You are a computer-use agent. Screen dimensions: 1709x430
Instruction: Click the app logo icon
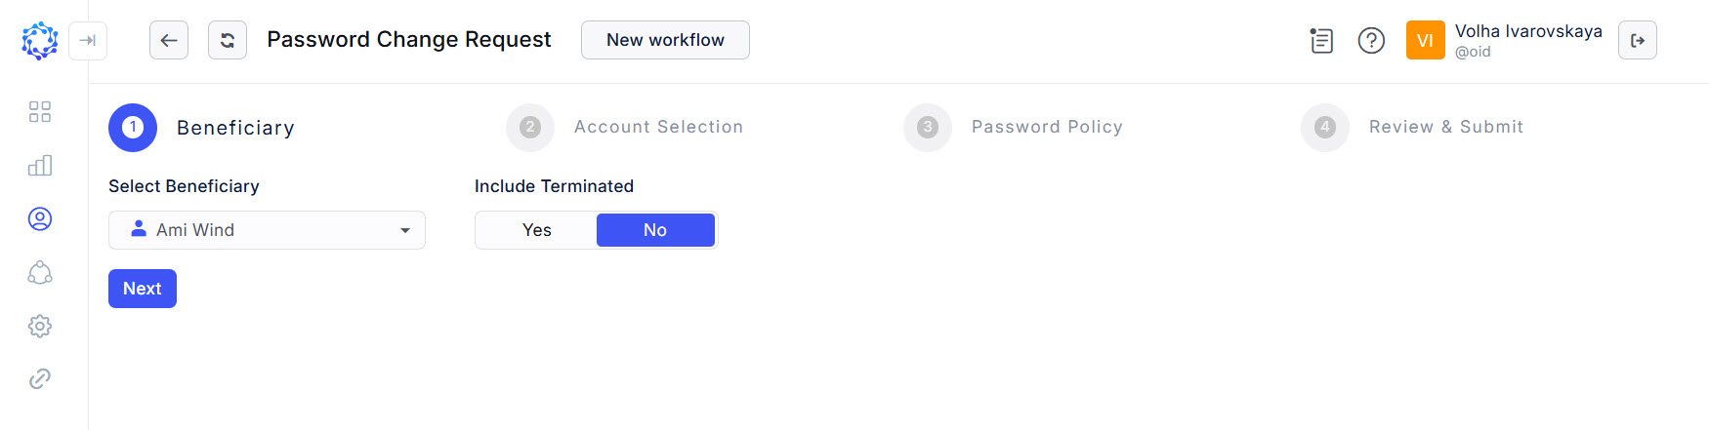[x=40, y=41]
